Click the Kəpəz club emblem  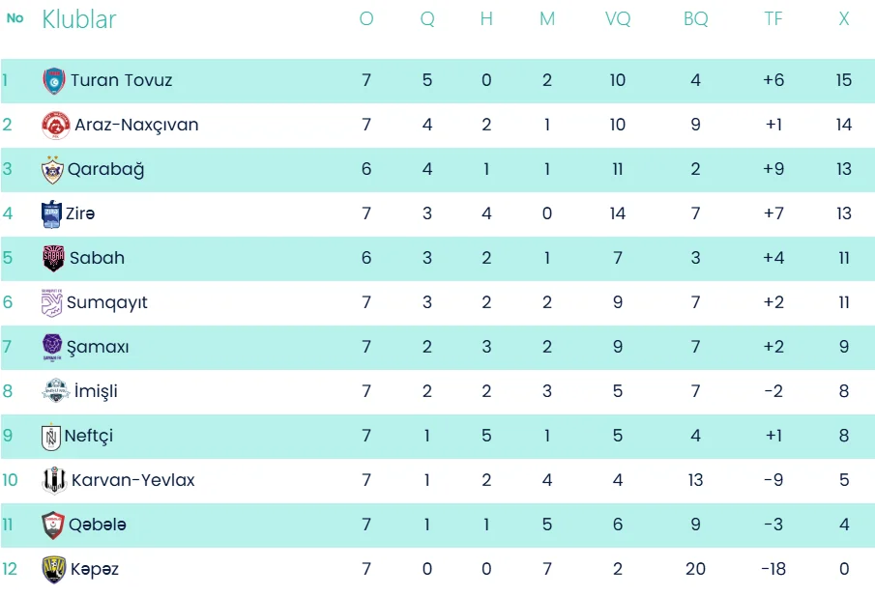pyautogui.click(x=54, y=570)
